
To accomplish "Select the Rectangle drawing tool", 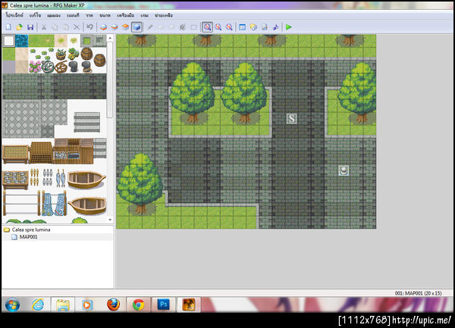I will click(x=161, y=27).
